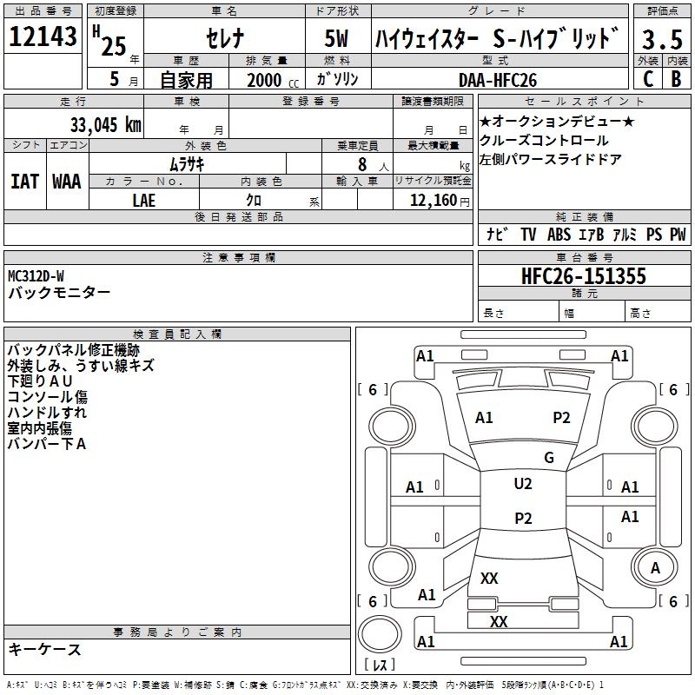Click the inspector note バンパー下A
The height and width of the screenshot is (695, 695).
pos(47,444)
